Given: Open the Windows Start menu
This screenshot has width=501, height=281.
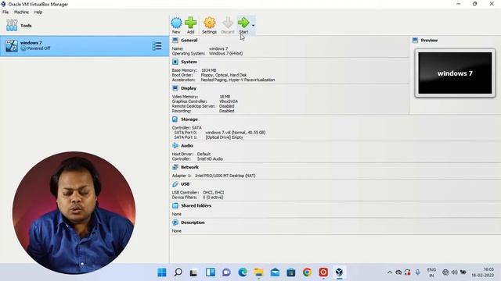Looking at the screenshot, I should coord(162,272).
